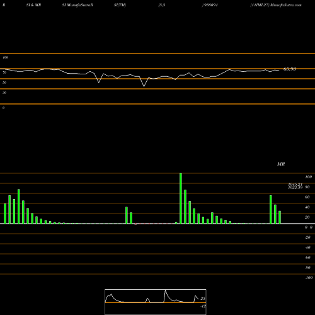
Task: Click the MR axis label -60
Action: (x=307, y=258)
